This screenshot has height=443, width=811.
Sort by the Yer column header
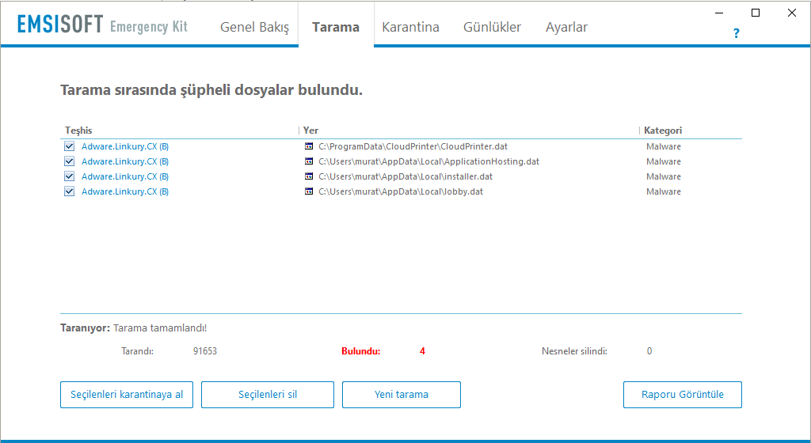(x=310, y=130)
